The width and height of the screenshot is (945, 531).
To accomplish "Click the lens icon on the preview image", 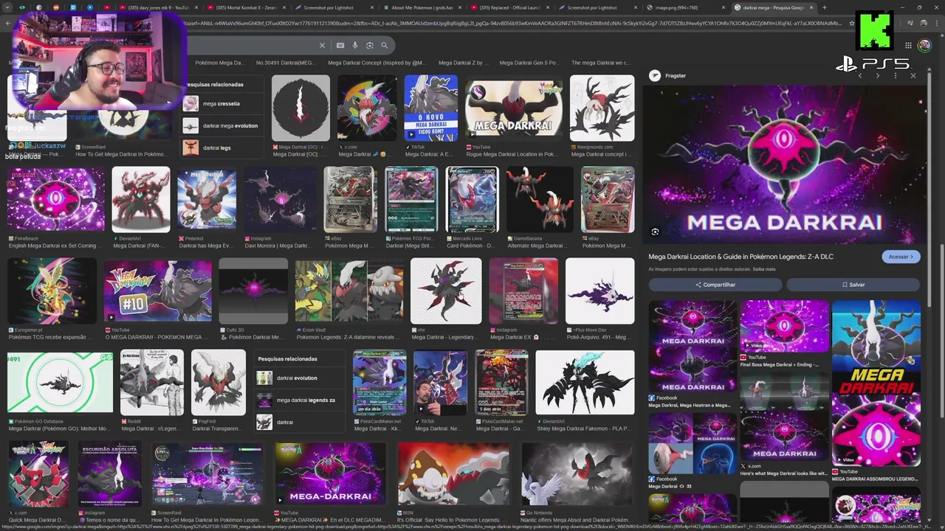I will pyautogui.click(x=655, y=232).
